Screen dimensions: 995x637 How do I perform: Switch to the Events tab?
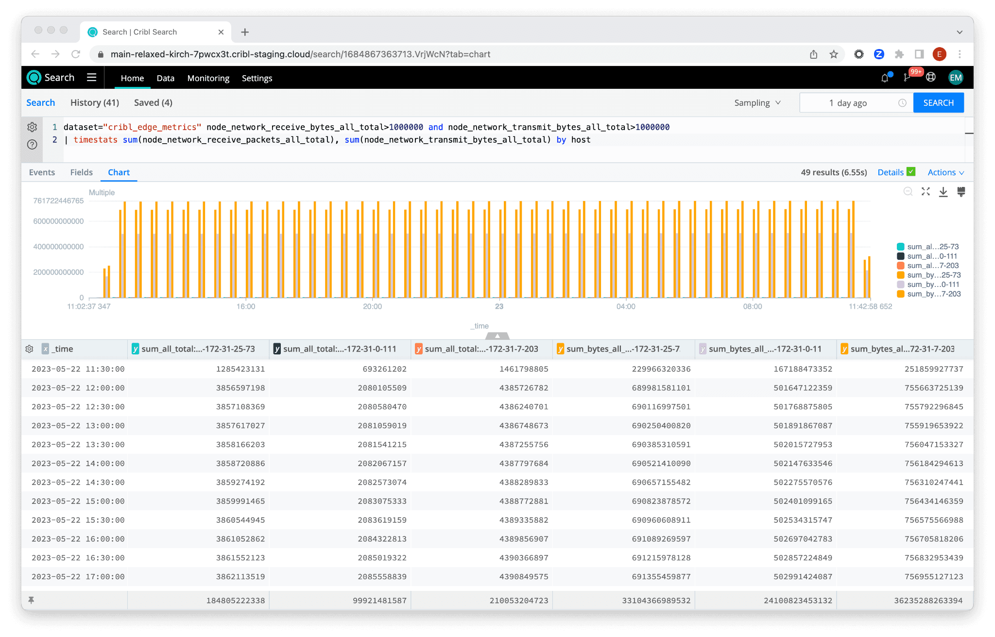tap(42, 172)
